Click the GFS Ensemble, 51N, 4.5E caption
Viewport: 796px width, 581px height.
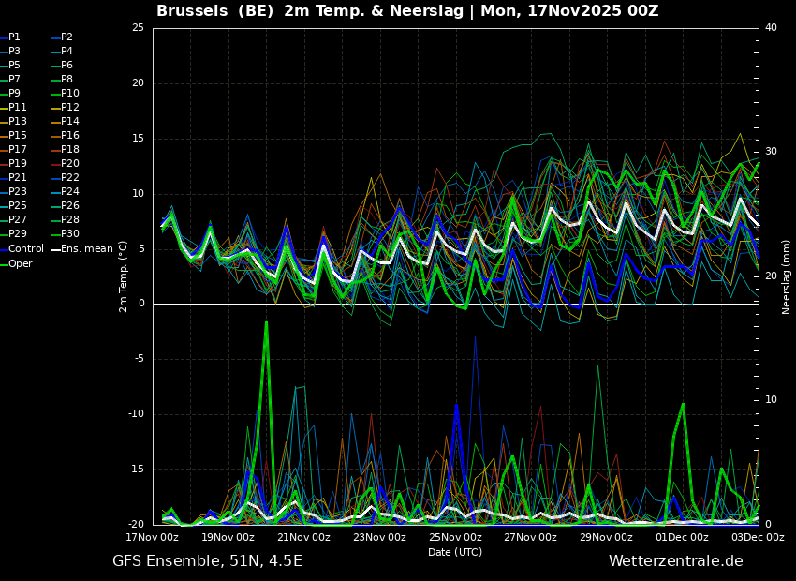[x=207, y=561]
